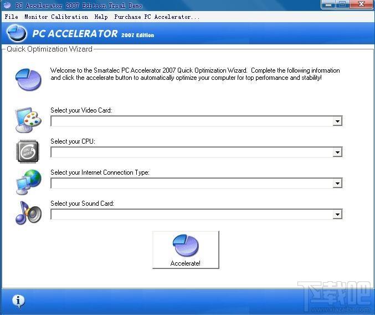Click the 'PC ACCELERATOR 2007 Edition' banner title
Screen dimensions: 375x315
[93, 34]
